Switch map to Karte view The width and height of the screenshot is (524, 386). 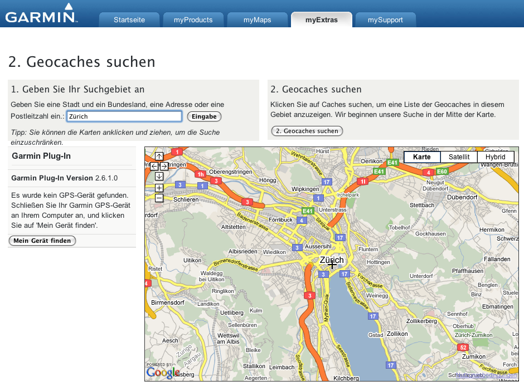coord(422,157)
